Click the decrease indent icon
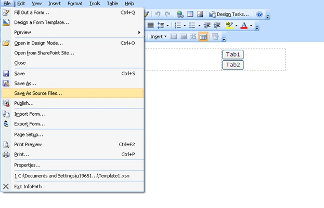Screen dimensions: 324x208 (207, 25)
